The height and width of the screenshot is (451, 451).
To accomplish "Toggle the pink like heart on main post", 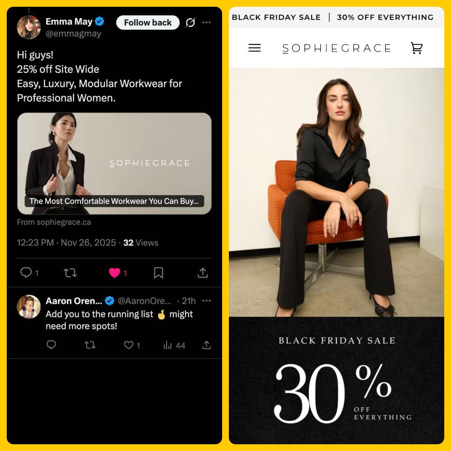I will coord(114,273).
